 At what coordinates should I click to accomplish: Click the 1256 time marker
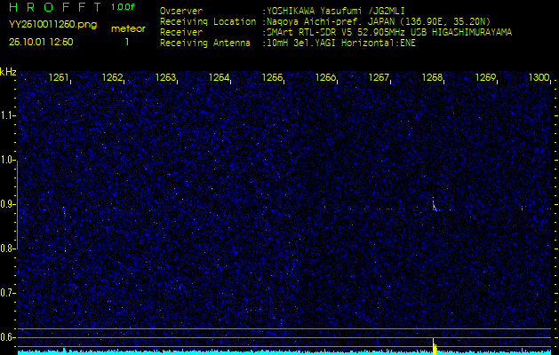coord(326,78)
